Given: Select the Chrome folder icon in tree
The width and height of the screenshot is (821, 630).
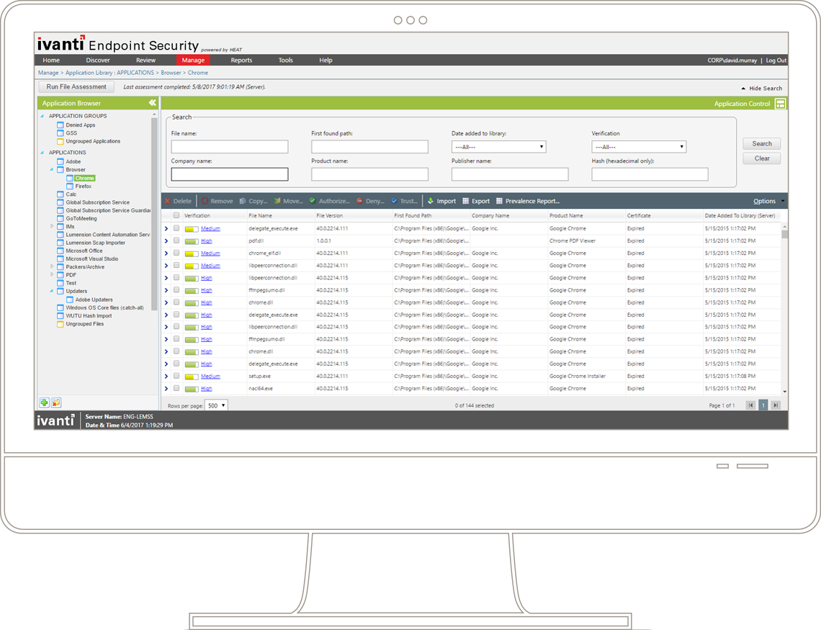Looking at the screenshot, I should pos(70,179).
